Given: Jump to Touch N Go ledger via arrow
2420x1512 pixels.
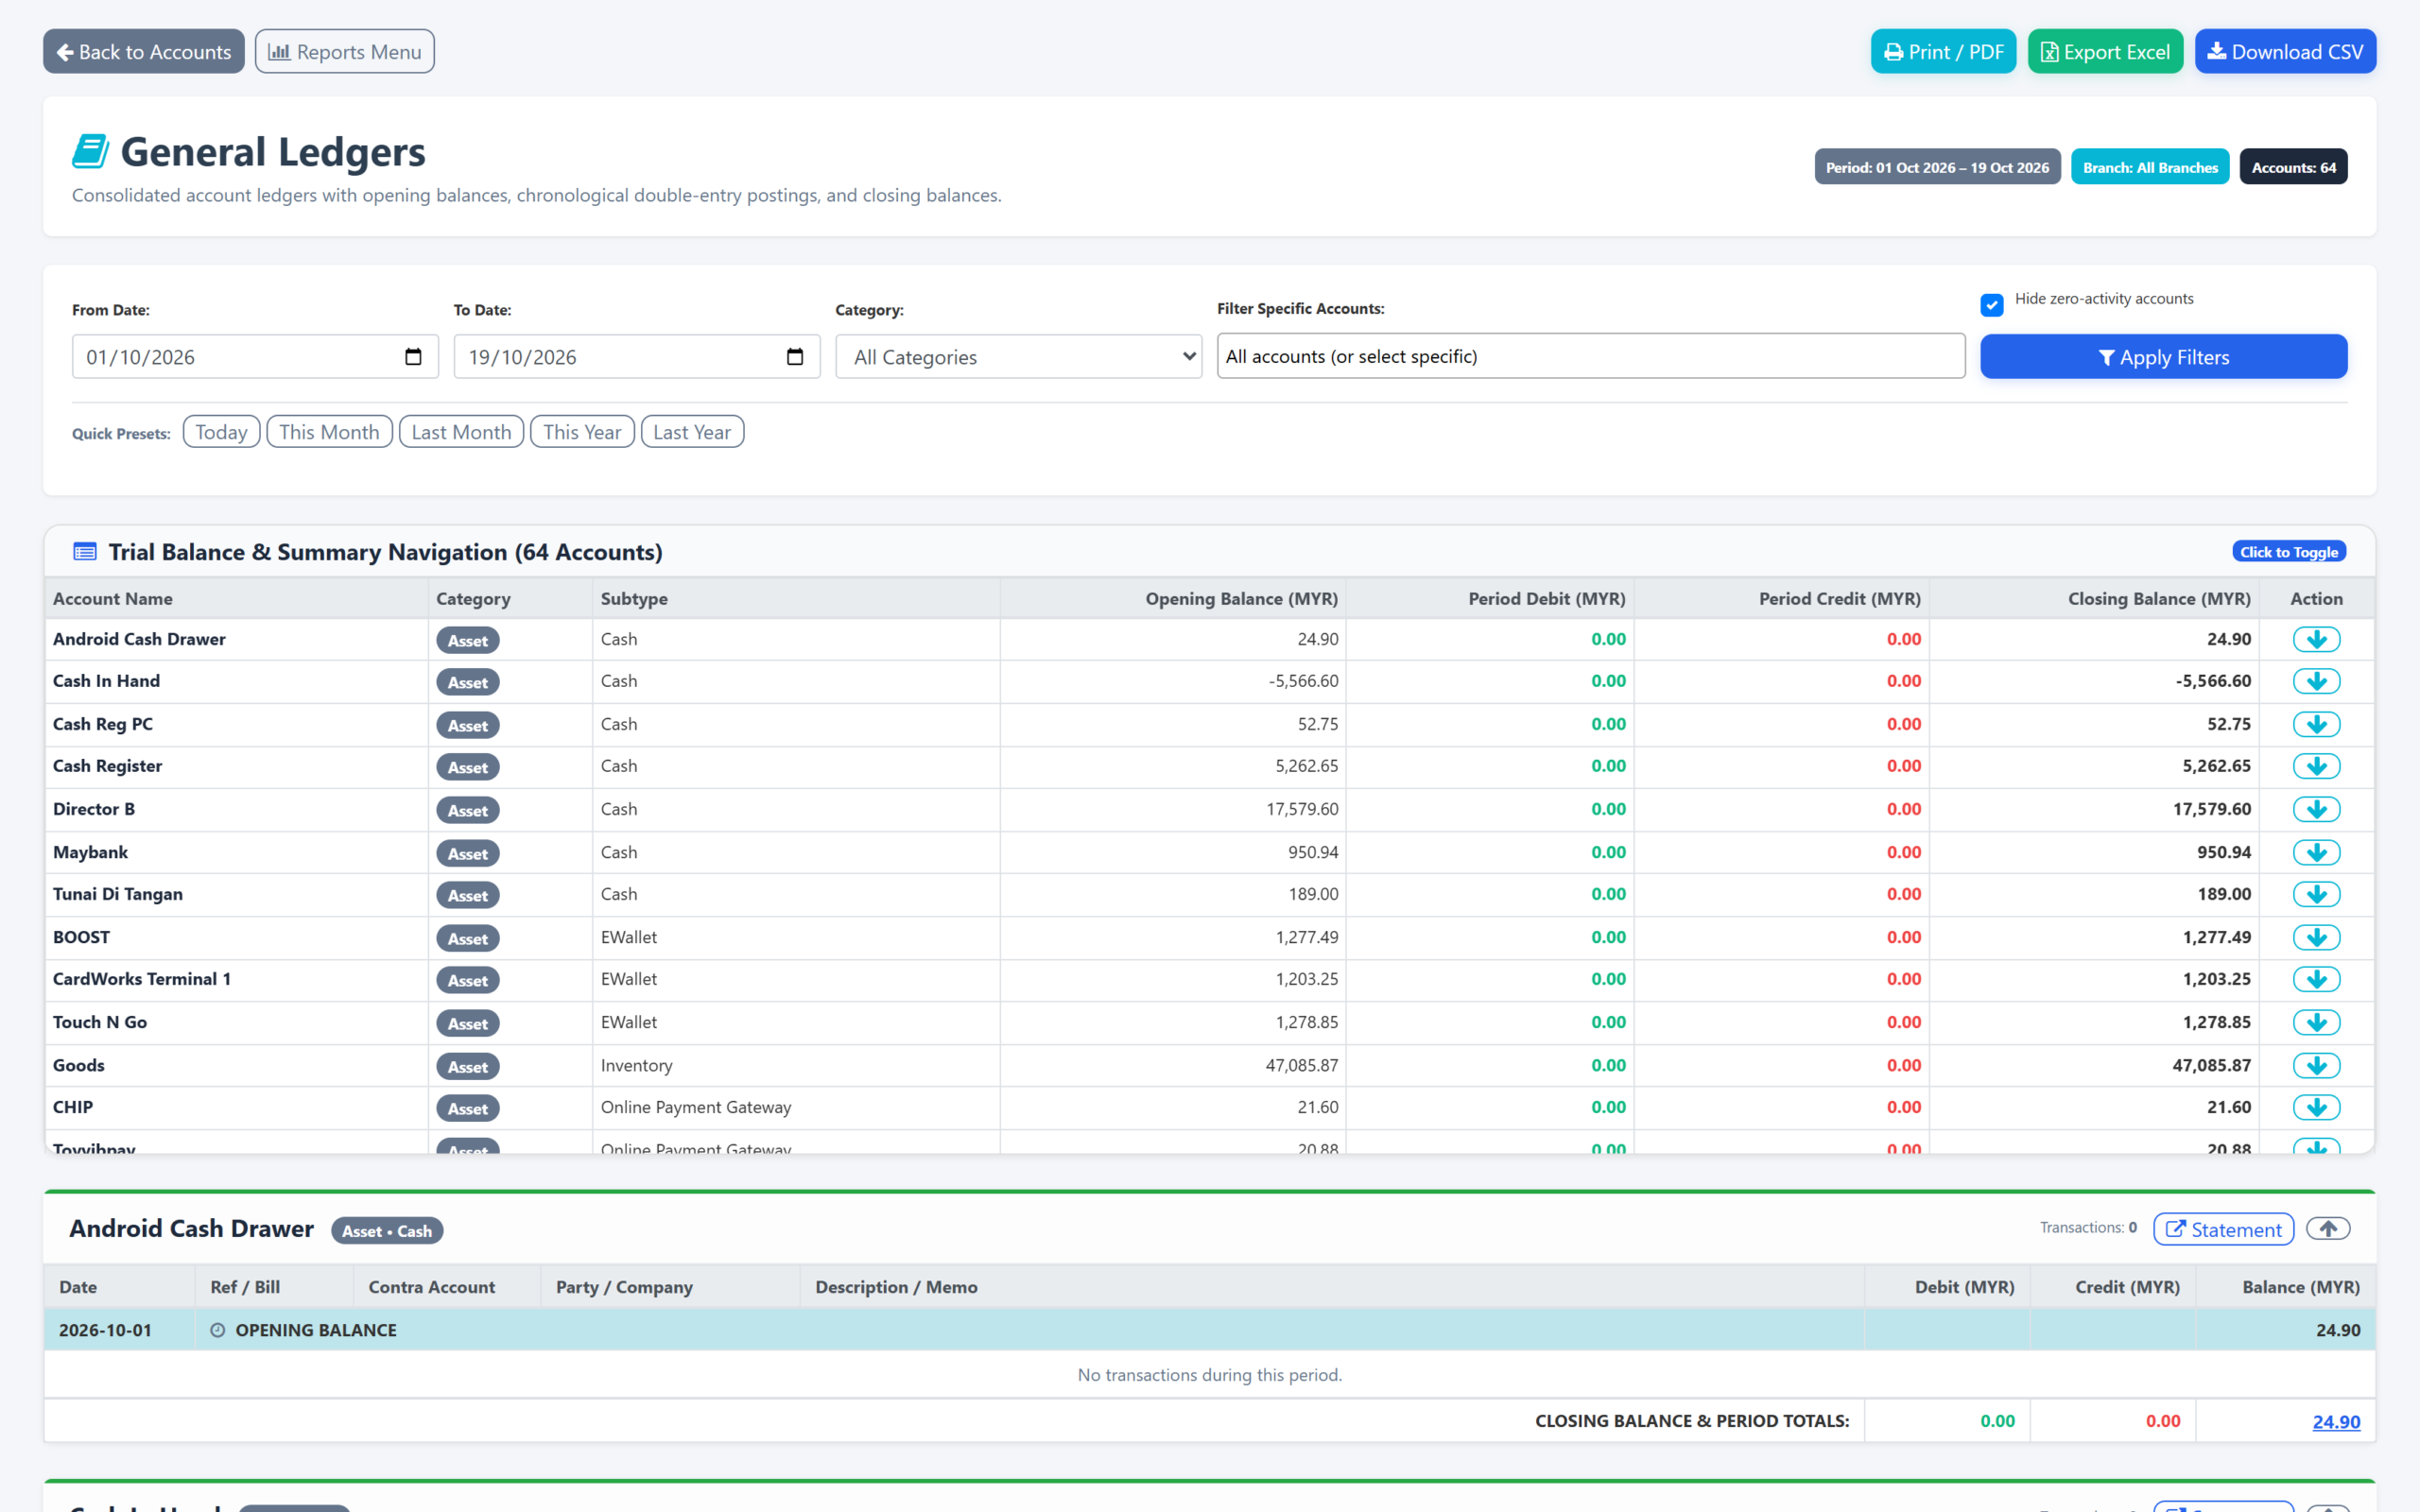Looking at the screenshot, I should click(x=2316, y=1022).
